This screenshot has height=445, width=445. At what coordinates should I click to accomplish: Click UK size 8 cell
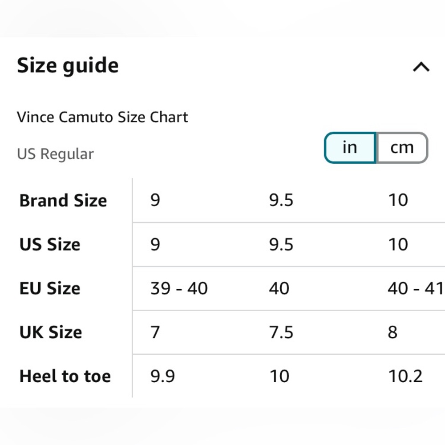tap(392, 332)
